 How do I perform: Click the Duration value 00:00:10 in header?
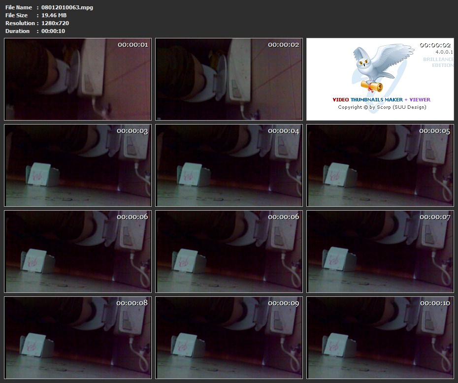tap(53, 31)
